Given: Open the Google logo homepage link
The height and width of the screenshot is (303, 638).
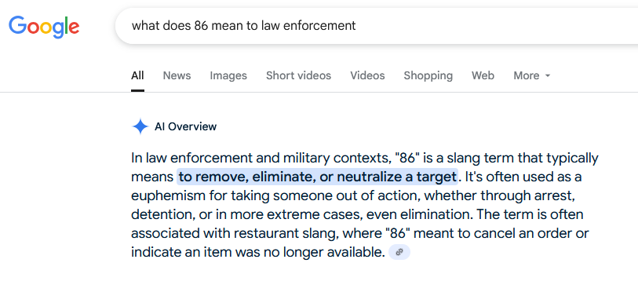Looking at the screenshot, I should [44, 27].
